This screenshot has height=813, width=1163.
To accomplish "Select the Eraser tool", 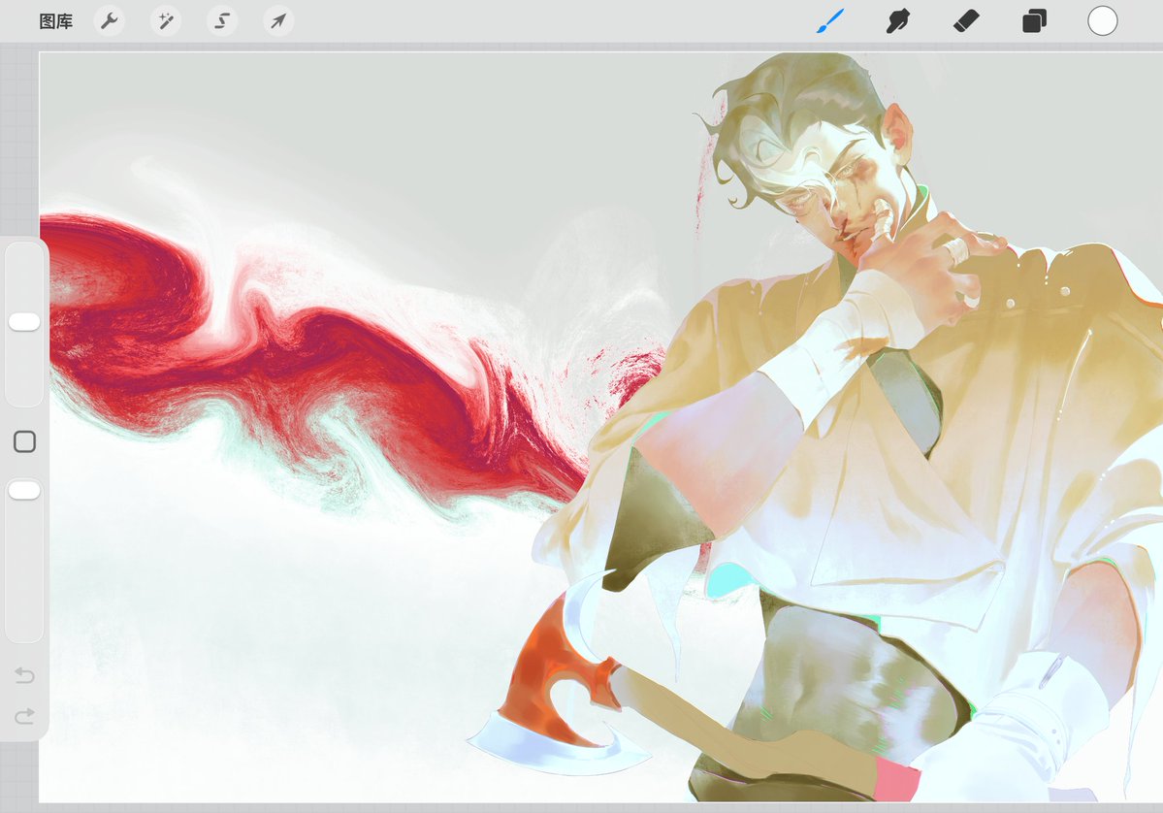I will click(x=966, y=20).
